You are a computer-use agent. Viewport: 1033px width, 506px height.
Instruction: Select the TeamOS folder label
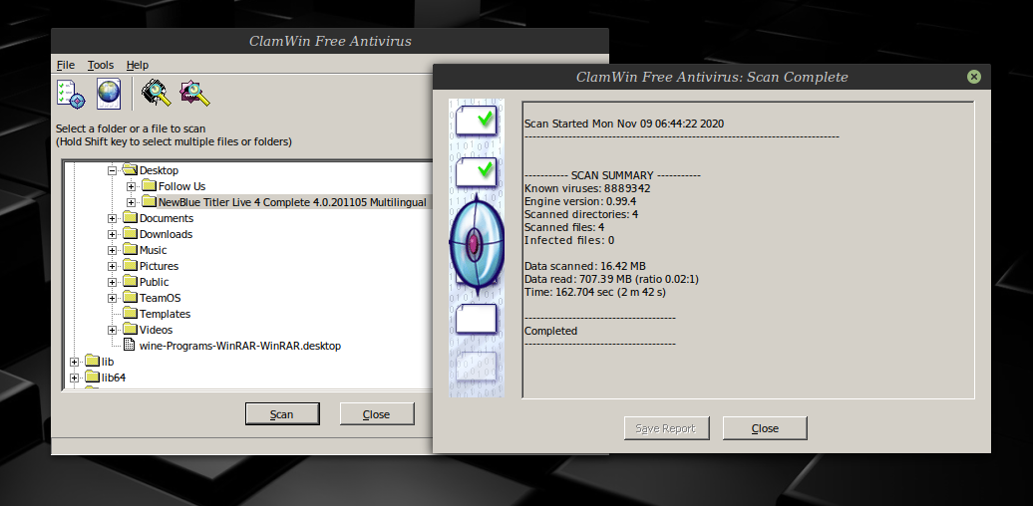coord(161,298)
